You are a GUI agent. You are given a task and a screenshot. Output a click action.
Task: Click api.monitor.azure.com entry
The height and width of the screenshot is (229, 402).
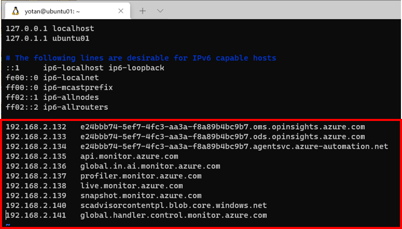(x=129, y=156)
